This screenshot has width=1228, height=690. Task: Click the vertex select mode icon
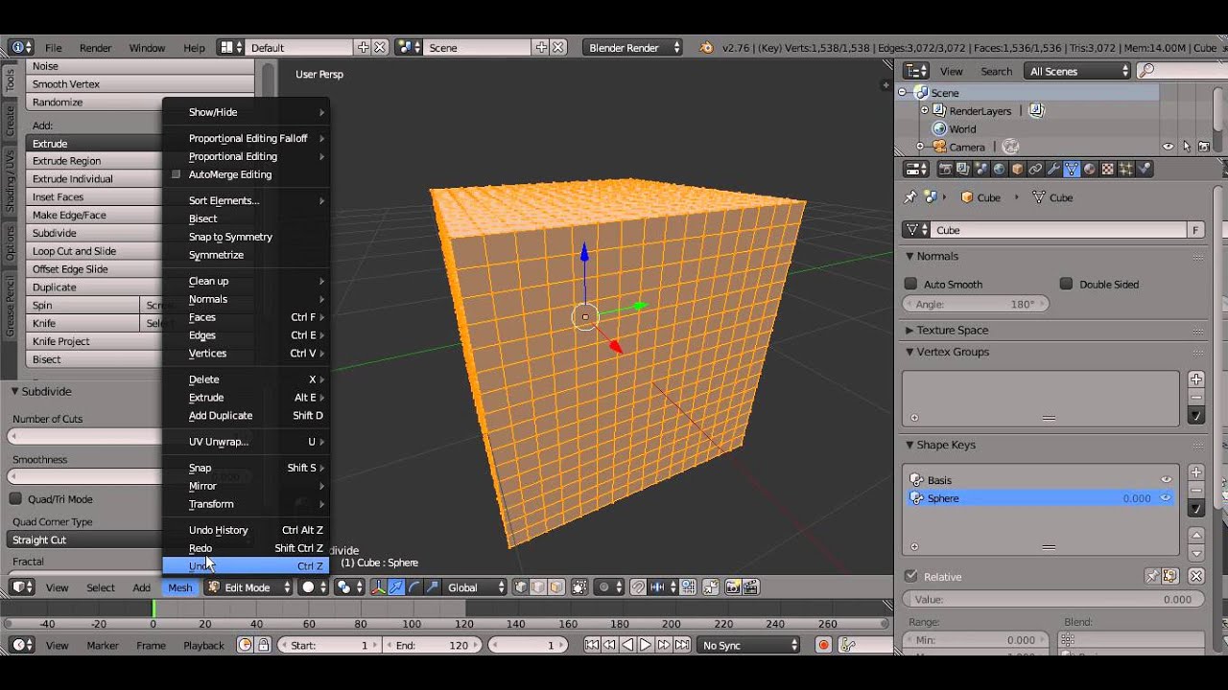click(520, 587)
